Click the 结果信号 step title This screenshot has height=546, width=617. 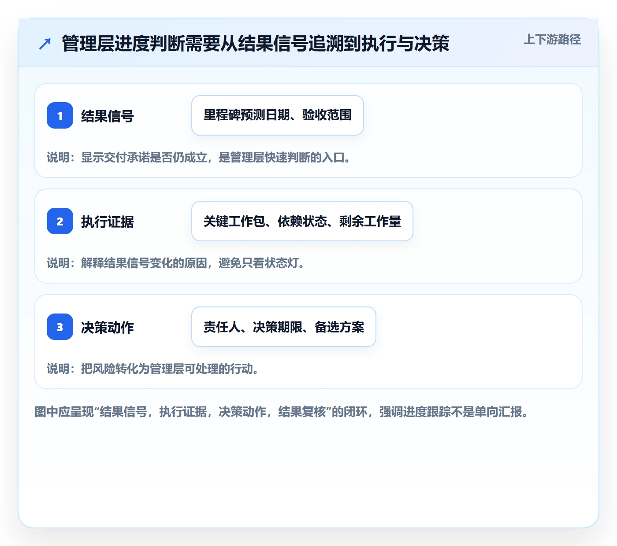pos(108,116)
